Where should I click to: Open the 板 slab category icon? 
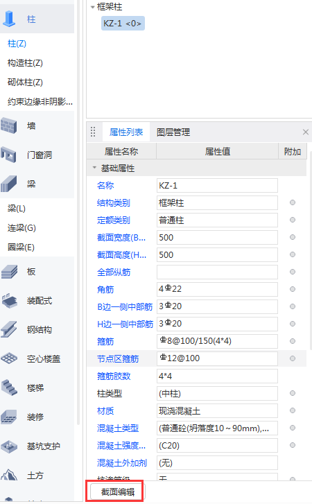(9, 272)
